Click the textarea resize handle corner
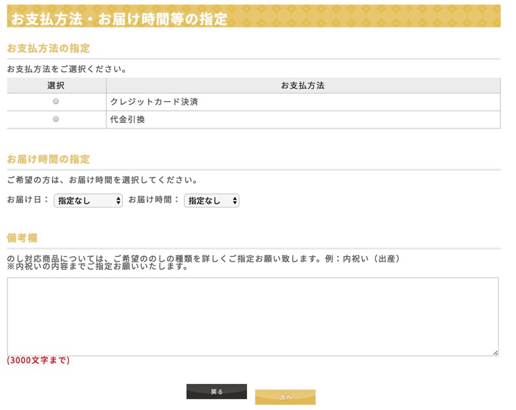 point(496,353)
